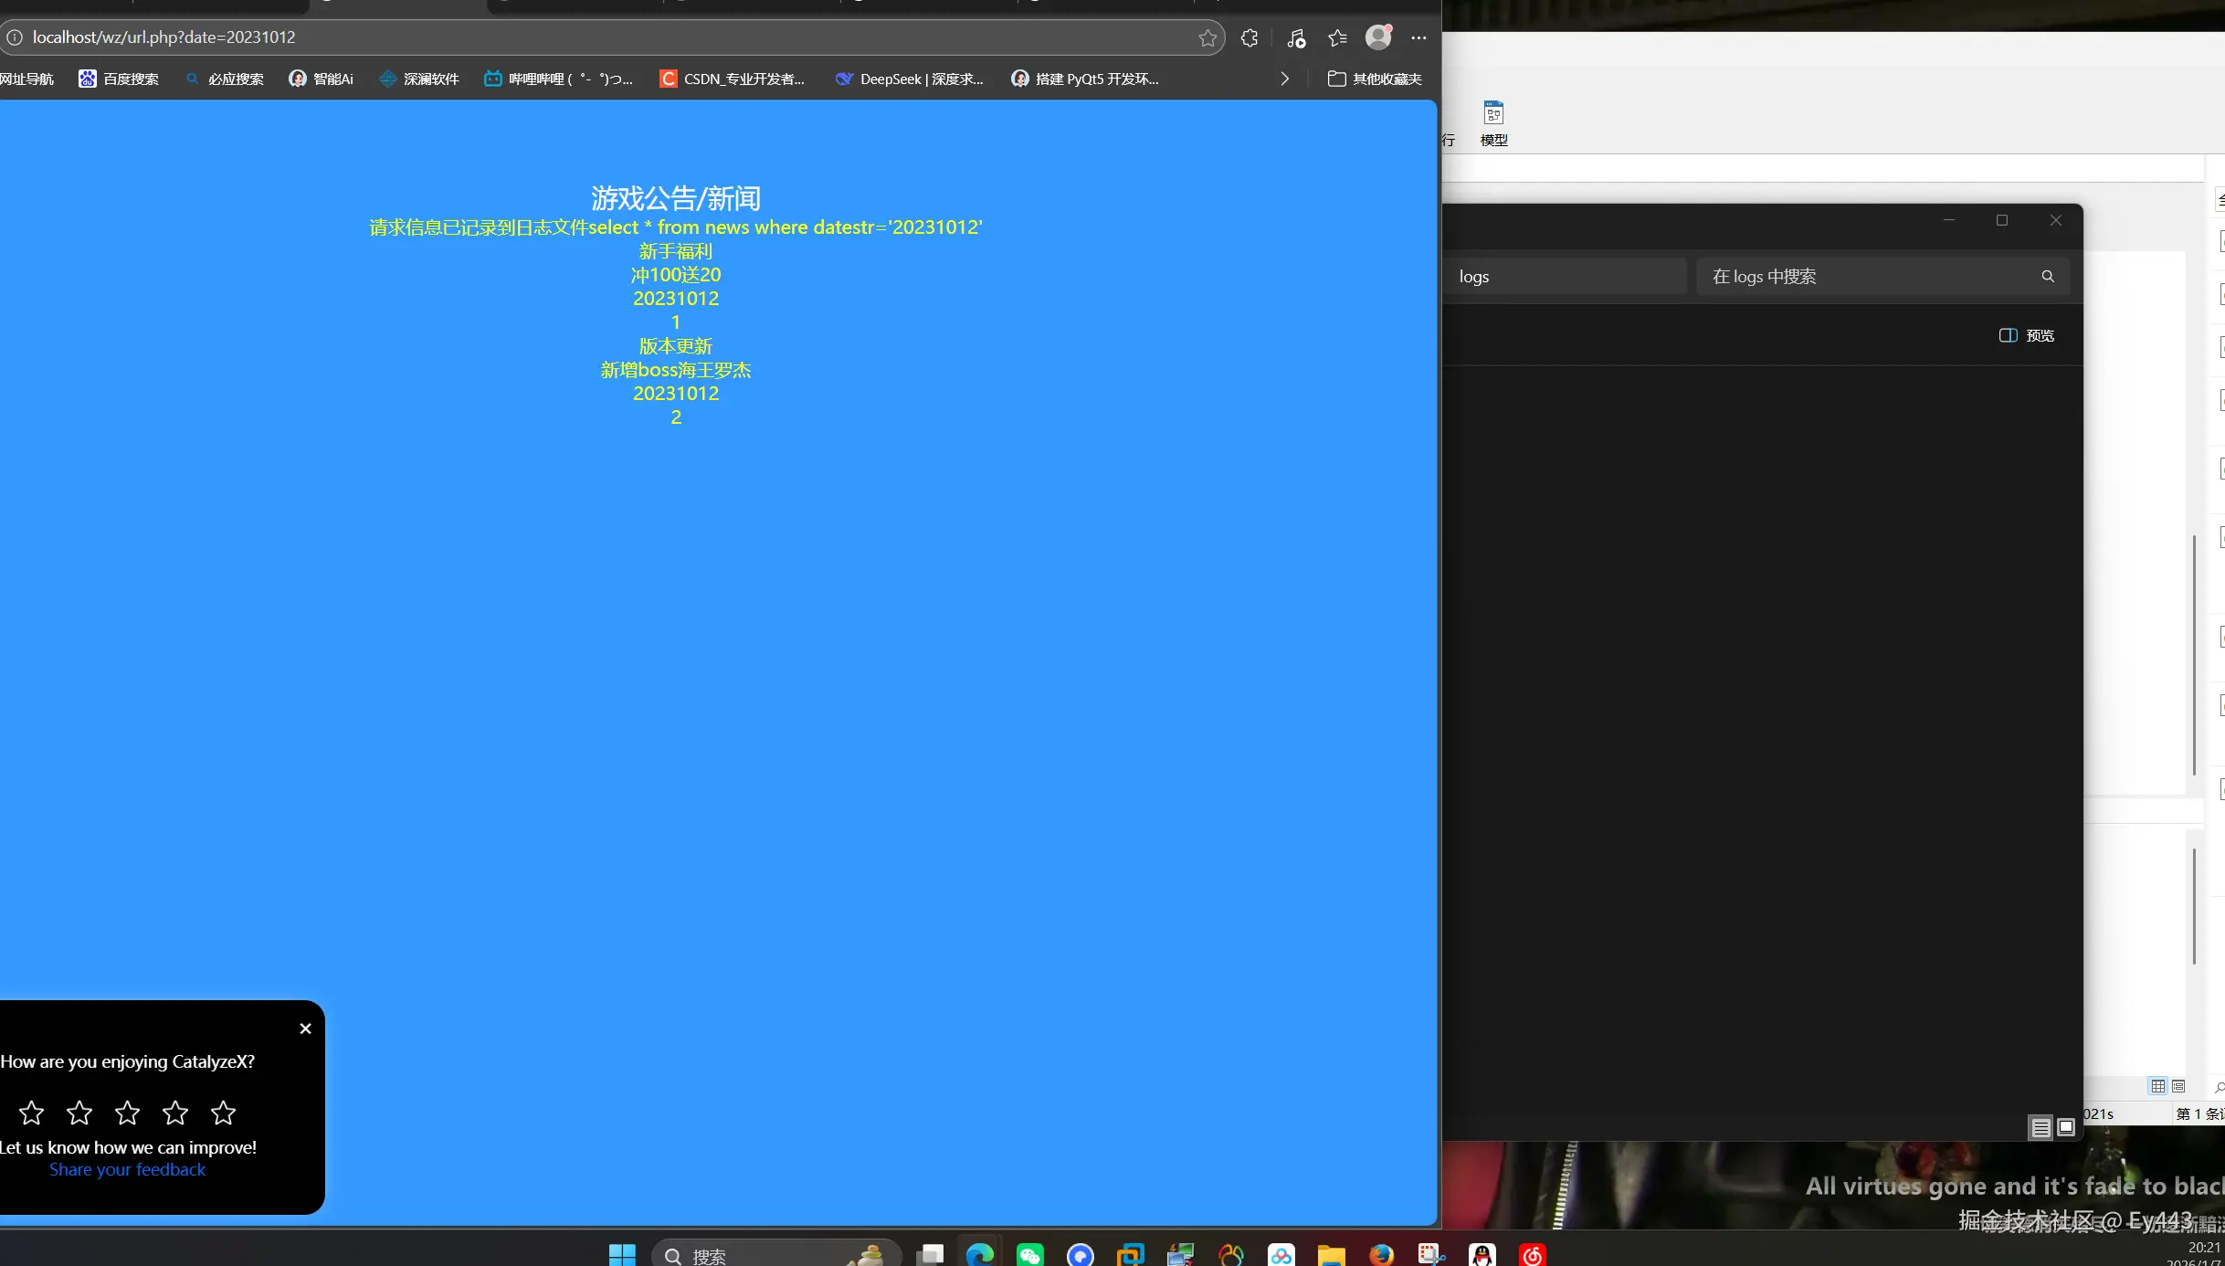2225x1266 pixels.
Task: Switch to large thumbnails view in explorer
Action: (x=2066, y=1128)
